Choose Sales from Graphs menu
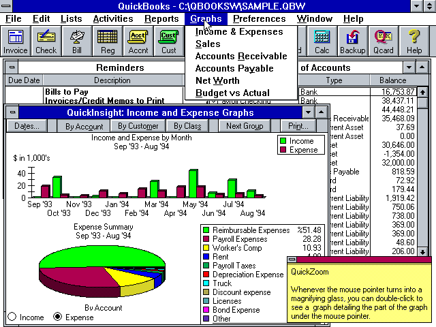The height and width of the screenshot is (327, 436). click(240, 44)
